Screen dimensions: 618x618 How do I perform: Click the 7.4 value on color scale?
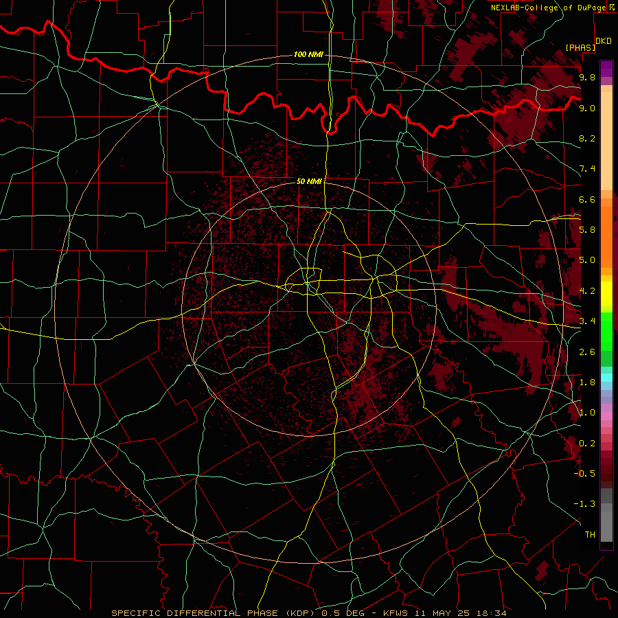587,169
